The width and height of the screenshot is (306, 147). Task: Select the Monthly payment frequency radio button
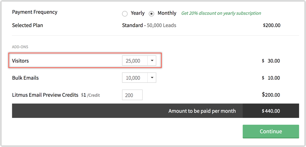click(151, 14)
